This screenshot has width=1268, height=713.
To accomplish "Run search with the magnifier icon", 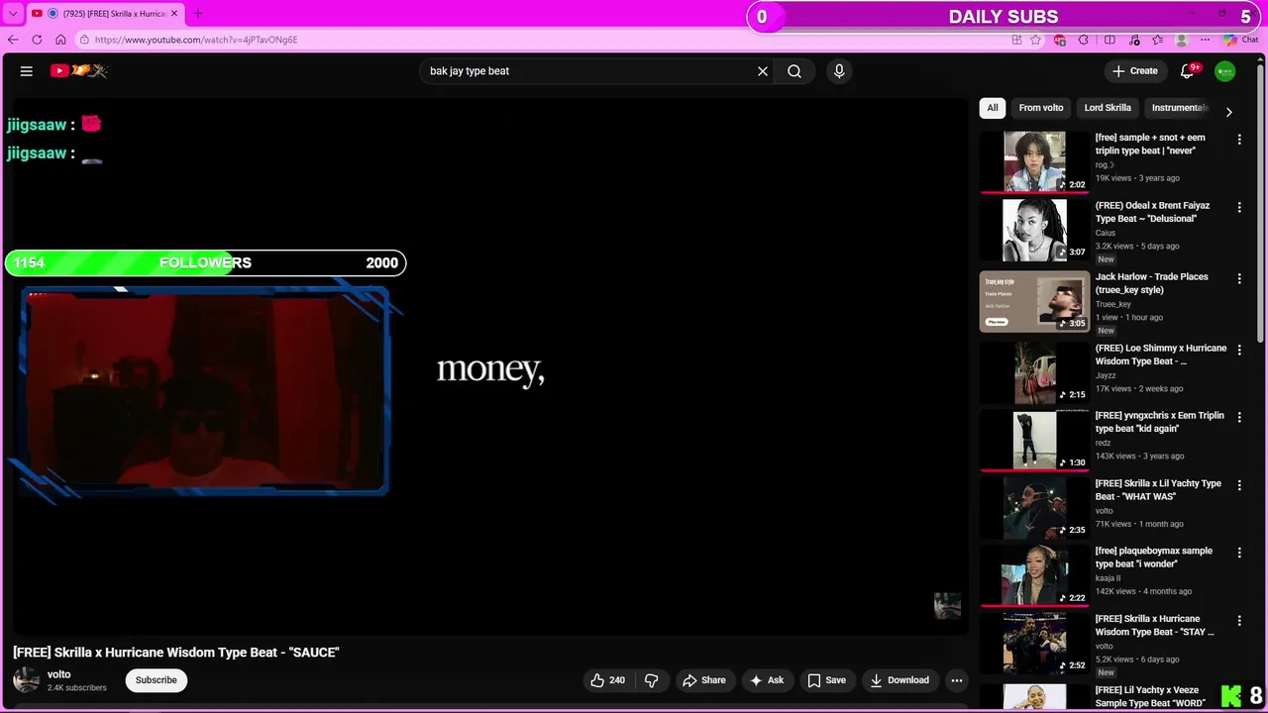I will point(794,71).
